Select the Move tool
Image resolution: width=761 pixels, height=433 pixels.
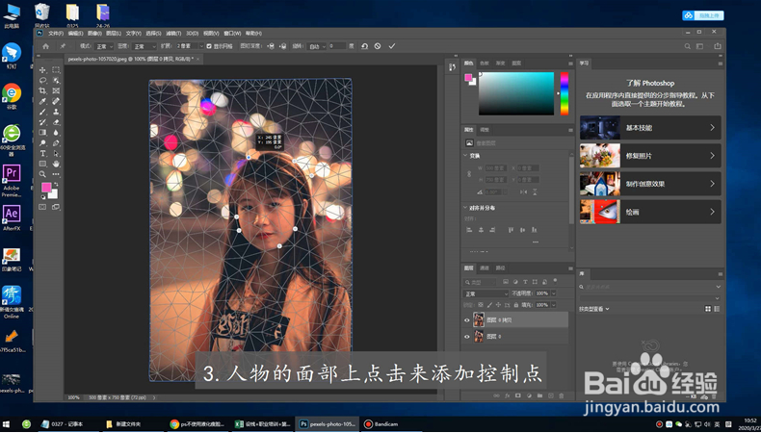[x=42, y=70]
